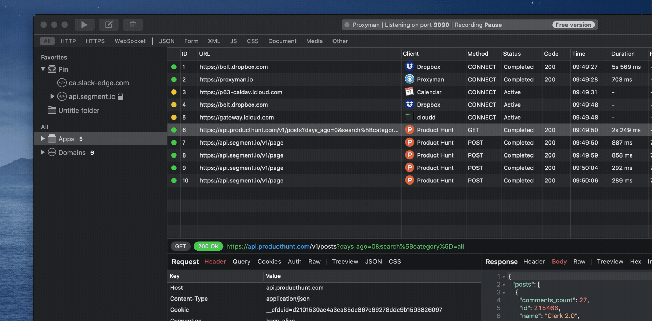Click the compose/edit request toolbar icon
This screenshot has width=652, height=321.
(x=109, y=25)
